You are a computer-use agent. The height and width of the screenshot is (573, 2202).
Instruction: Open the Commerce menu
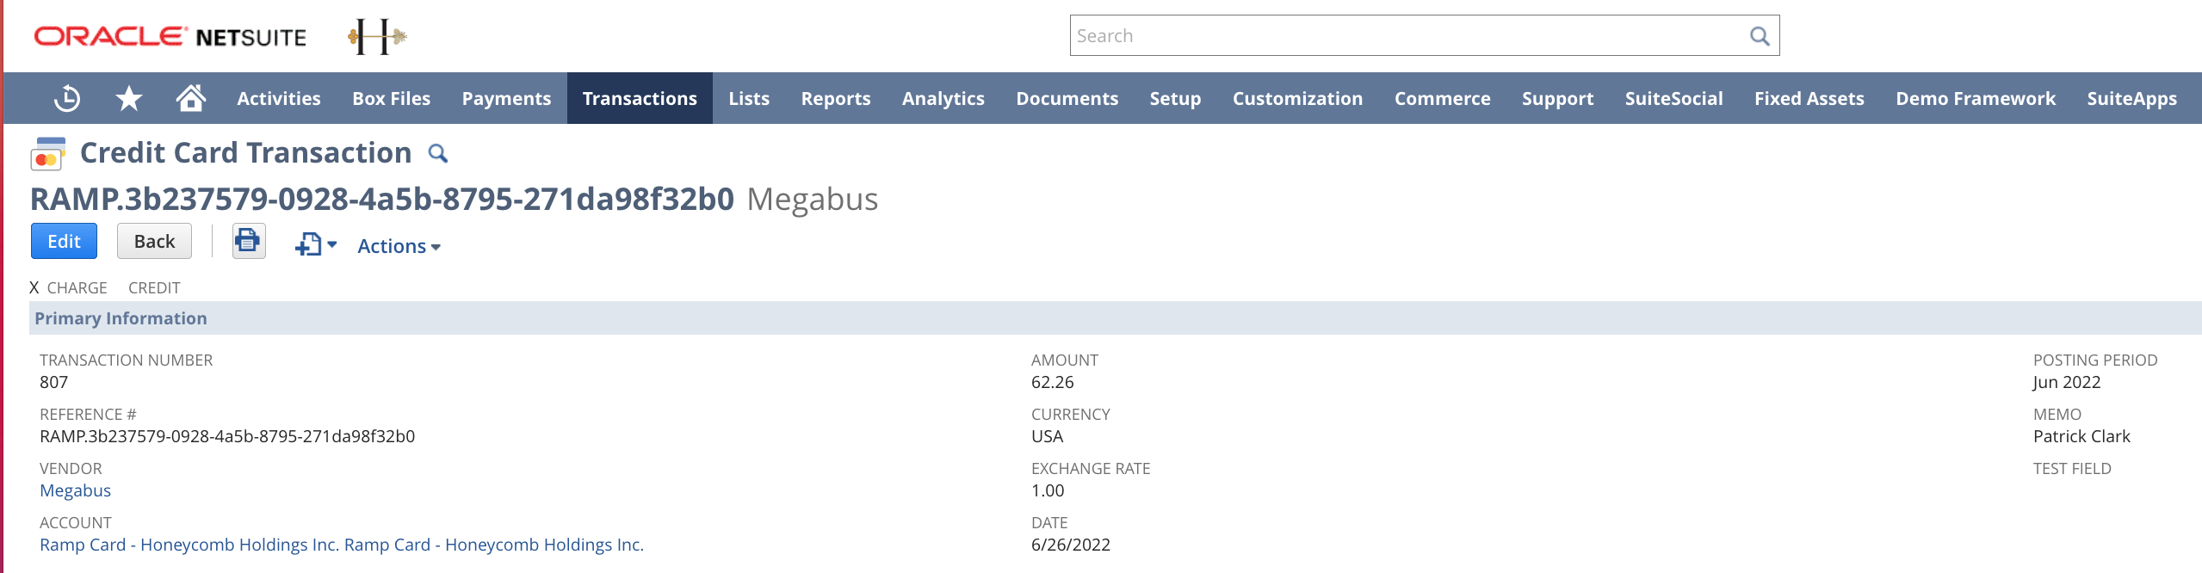[x=1443, y=99]
